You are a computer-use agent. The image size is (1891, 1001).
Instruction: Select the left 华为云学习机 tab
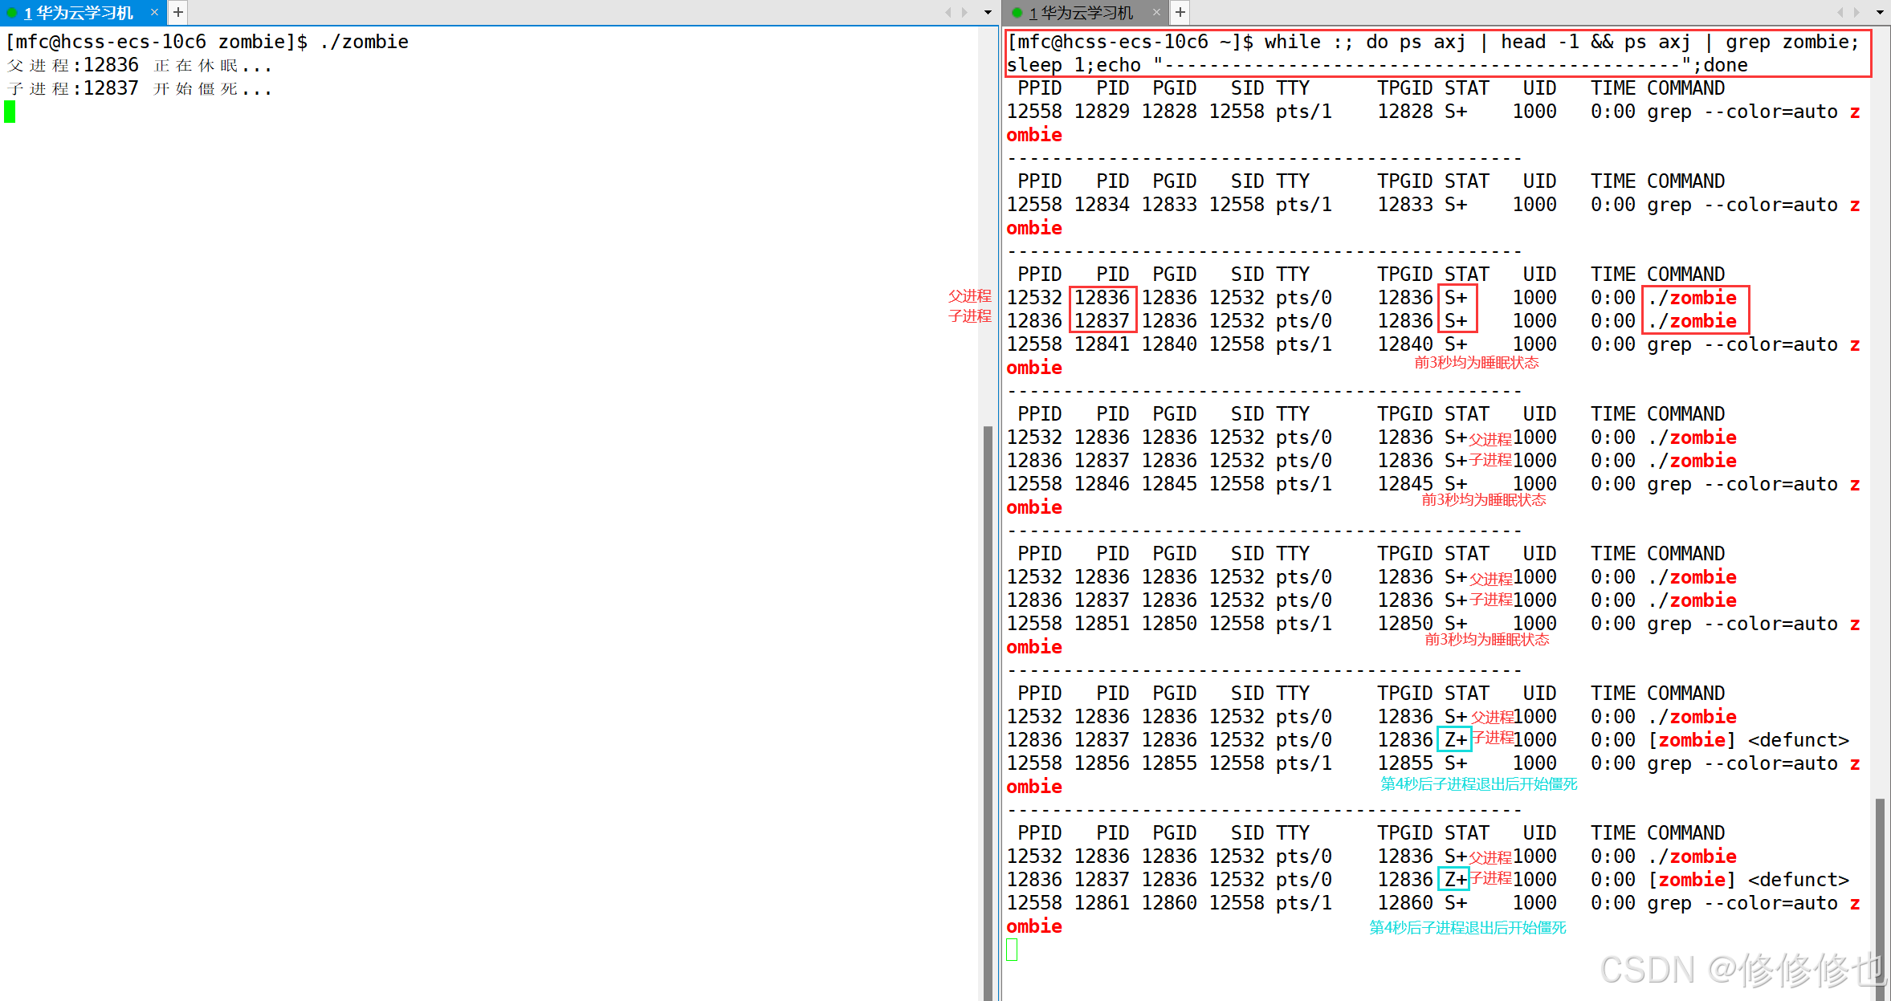pyautogui.click(x=79, y=13)
